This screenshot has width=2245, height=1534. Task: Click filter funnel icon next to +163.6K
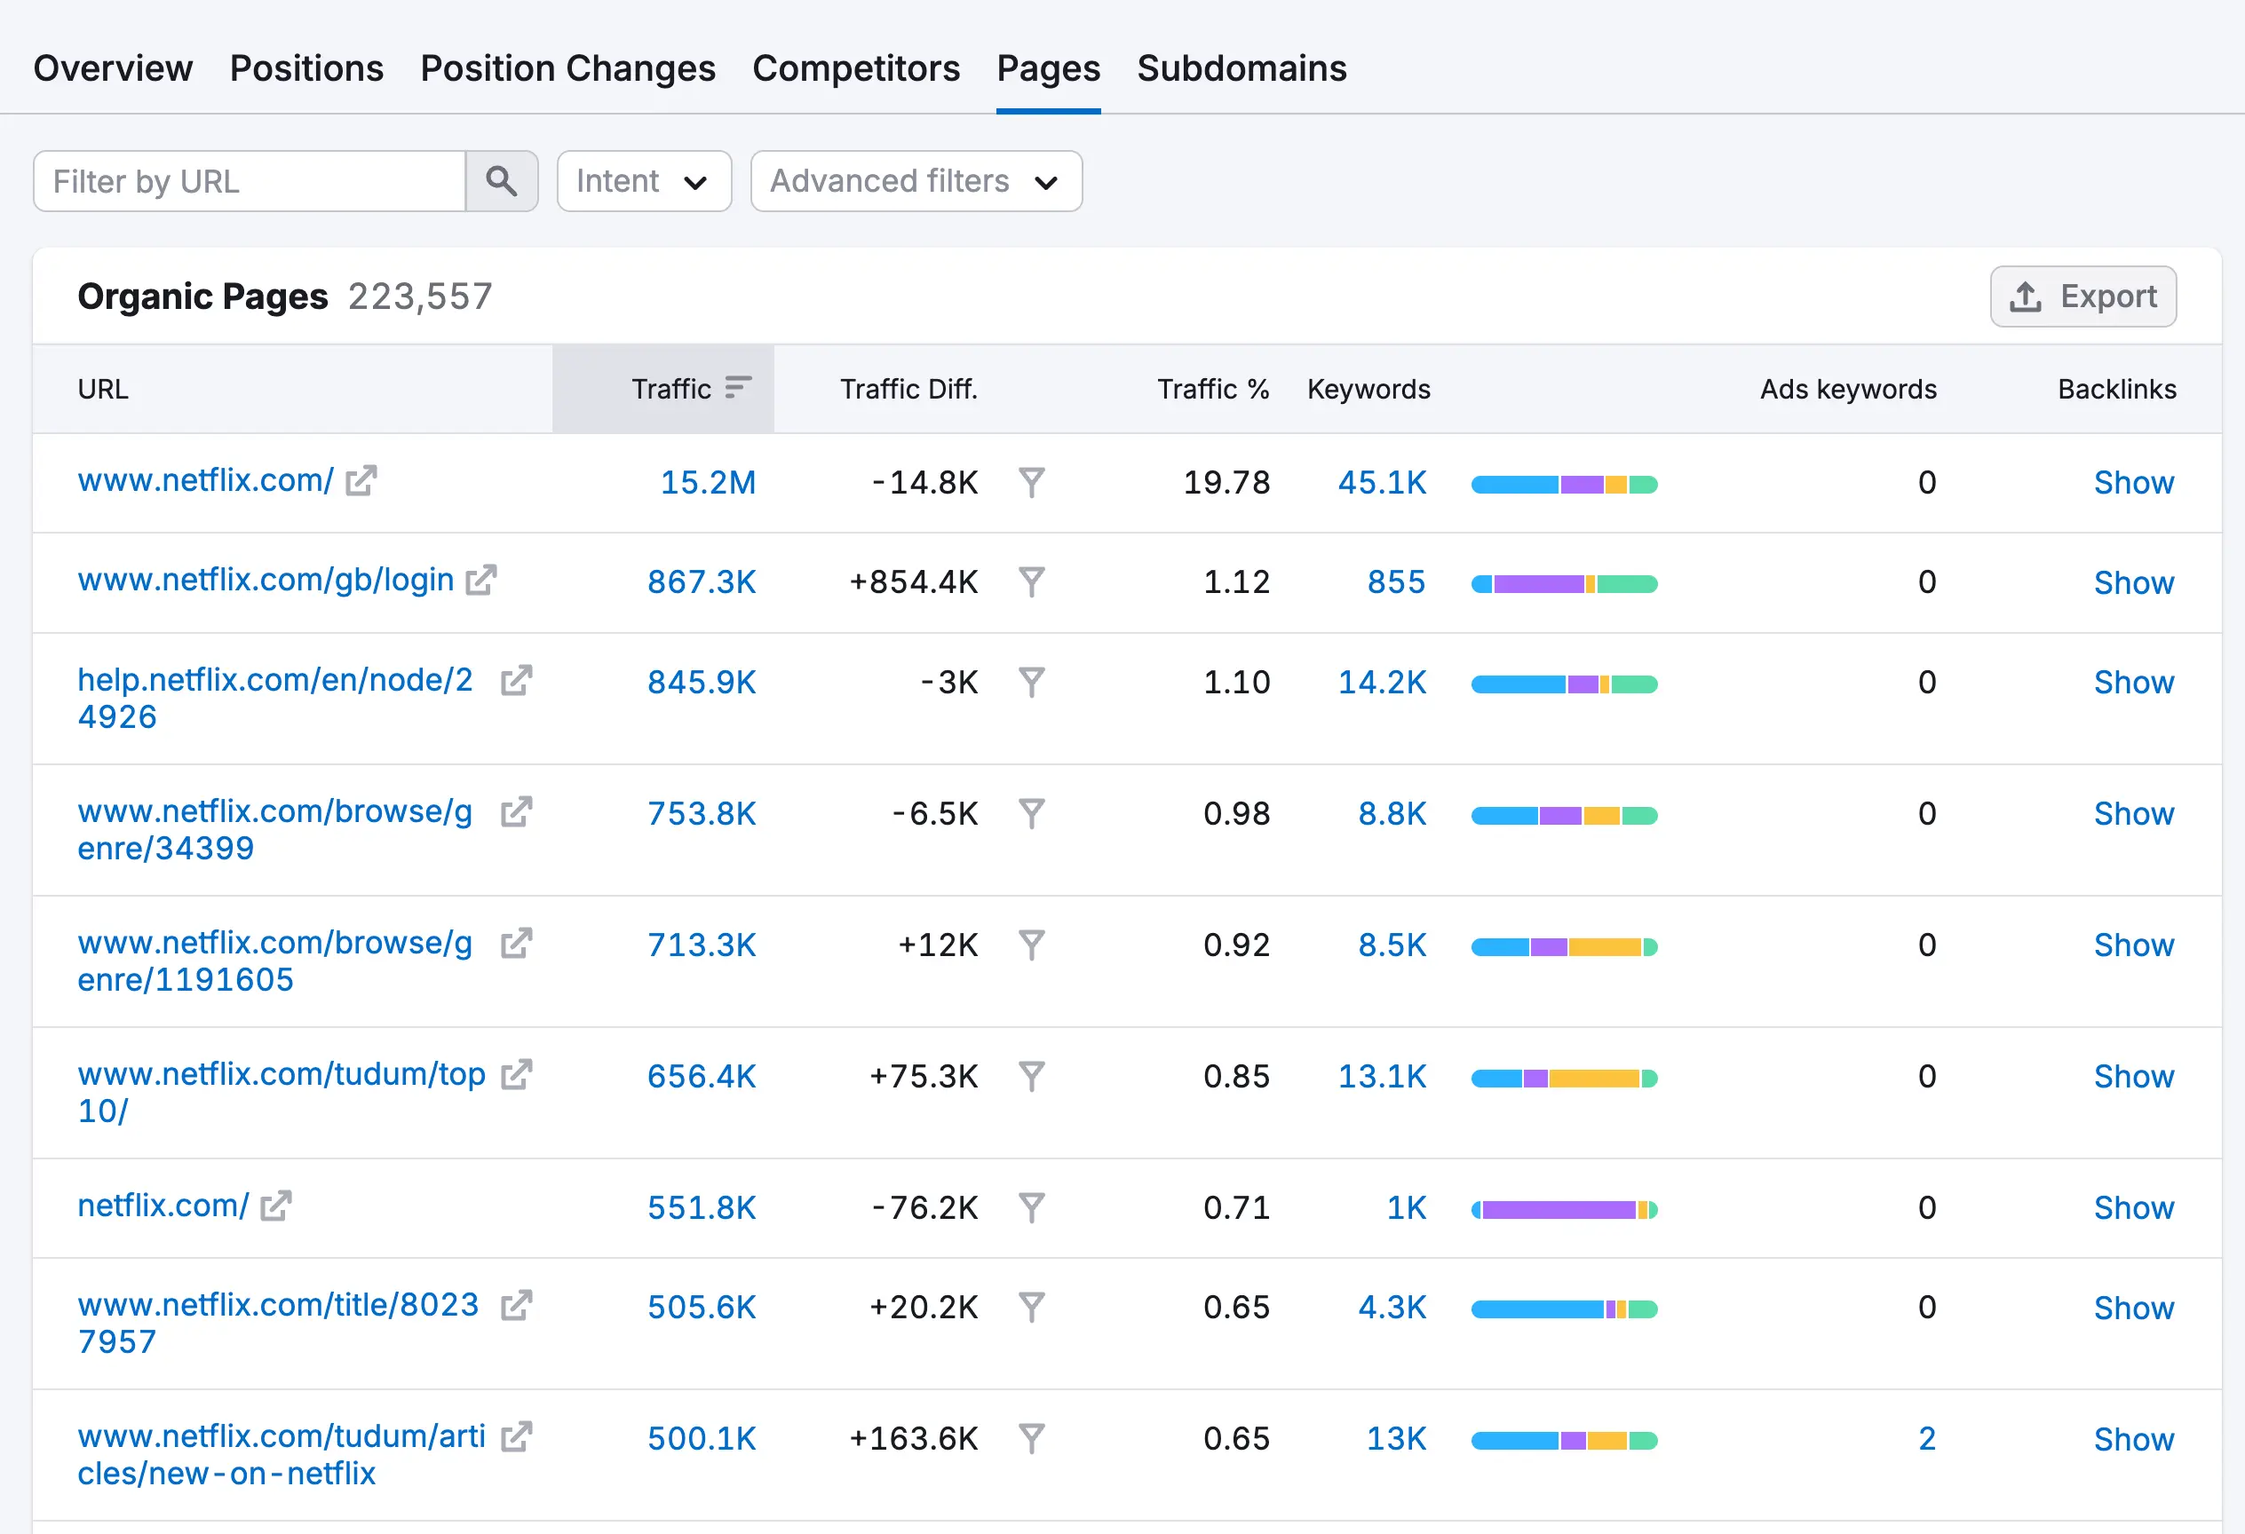click(x=1032, y=1439)
